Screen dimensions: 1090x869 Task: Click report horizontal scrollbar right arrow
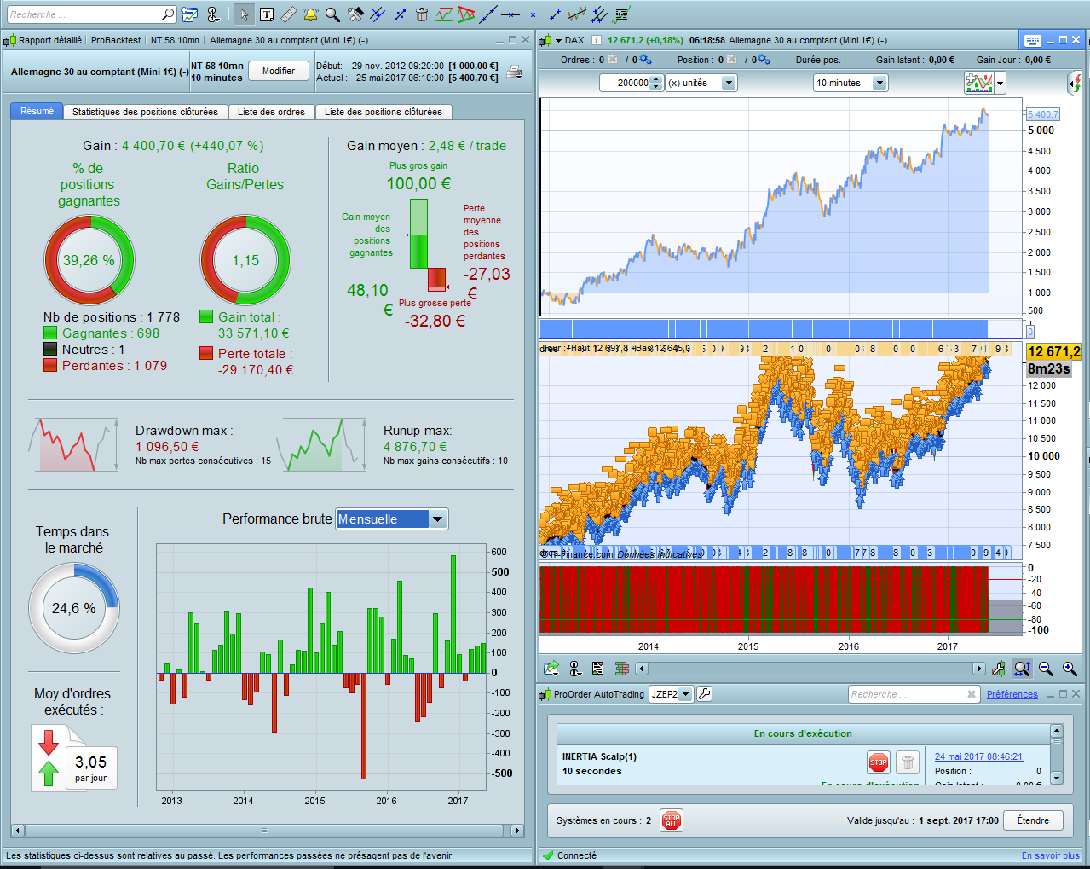tap(516, 830)
